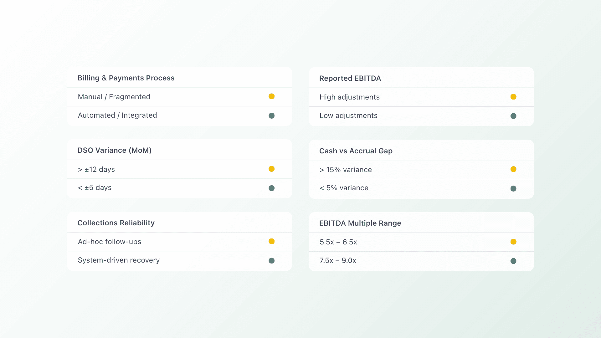This screenshot has height=338, width=601.
Task: Select gray dot for System-driven recovery
Action: click(271, 261)
